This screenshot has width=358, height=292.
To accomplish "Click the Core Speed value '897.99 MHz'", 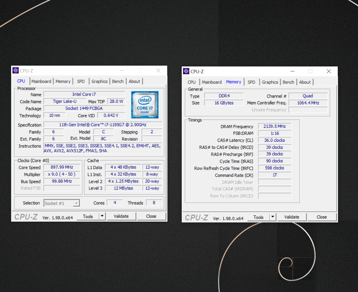I will (62, 167).
